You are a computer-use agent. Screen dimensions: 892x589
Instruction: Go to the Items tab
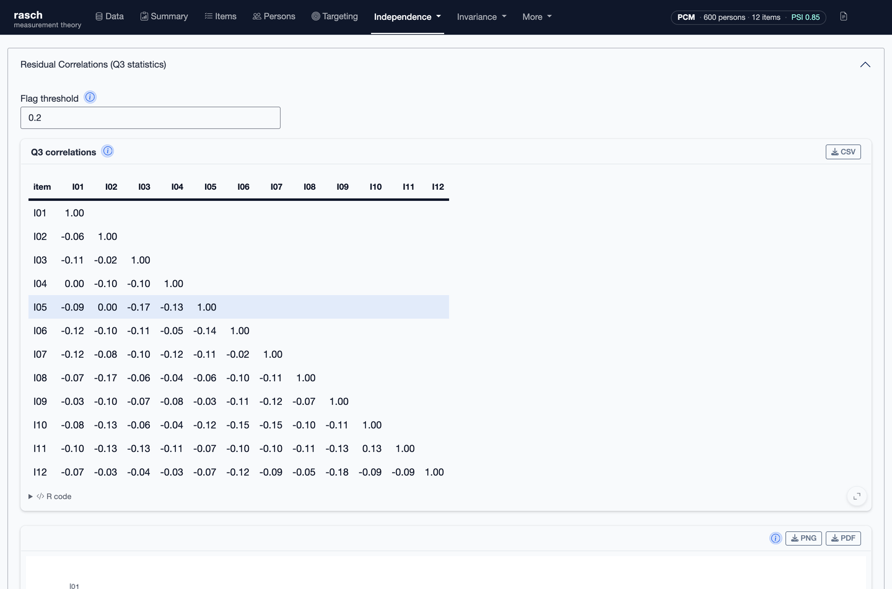click(x=221, y=17)
